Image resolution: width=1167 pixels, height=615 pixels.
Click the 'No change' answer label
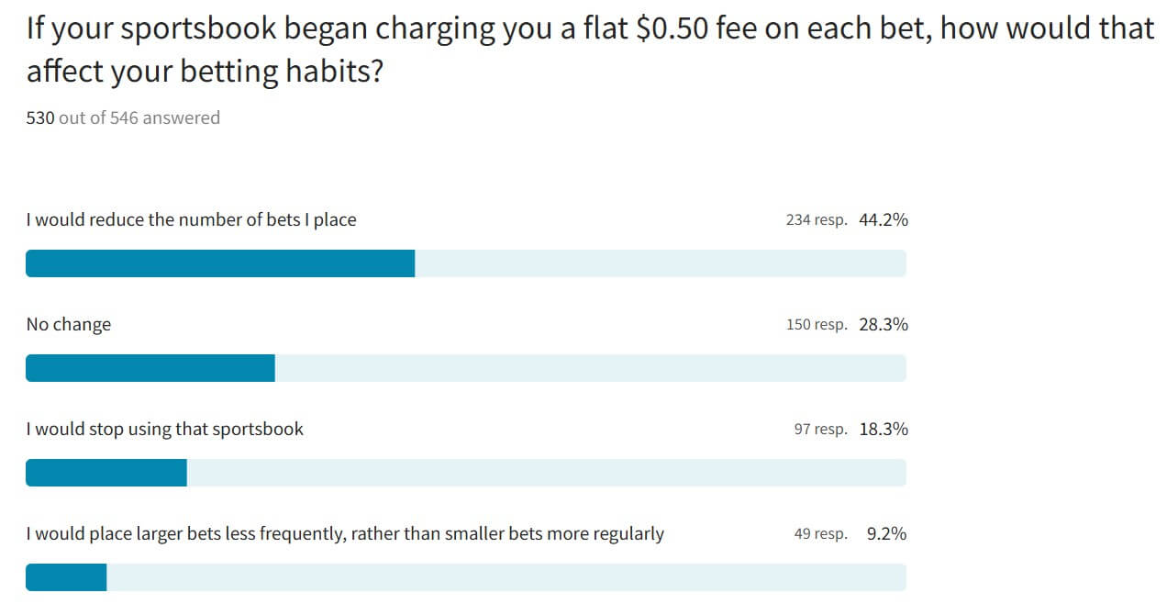69,325
